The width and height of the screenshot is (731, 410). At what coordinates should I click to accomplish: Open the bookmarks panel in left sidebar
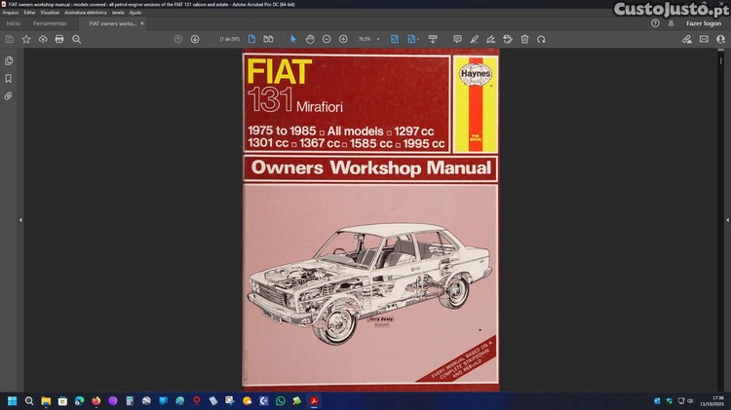pyautogui.click(x=9, y=78)
